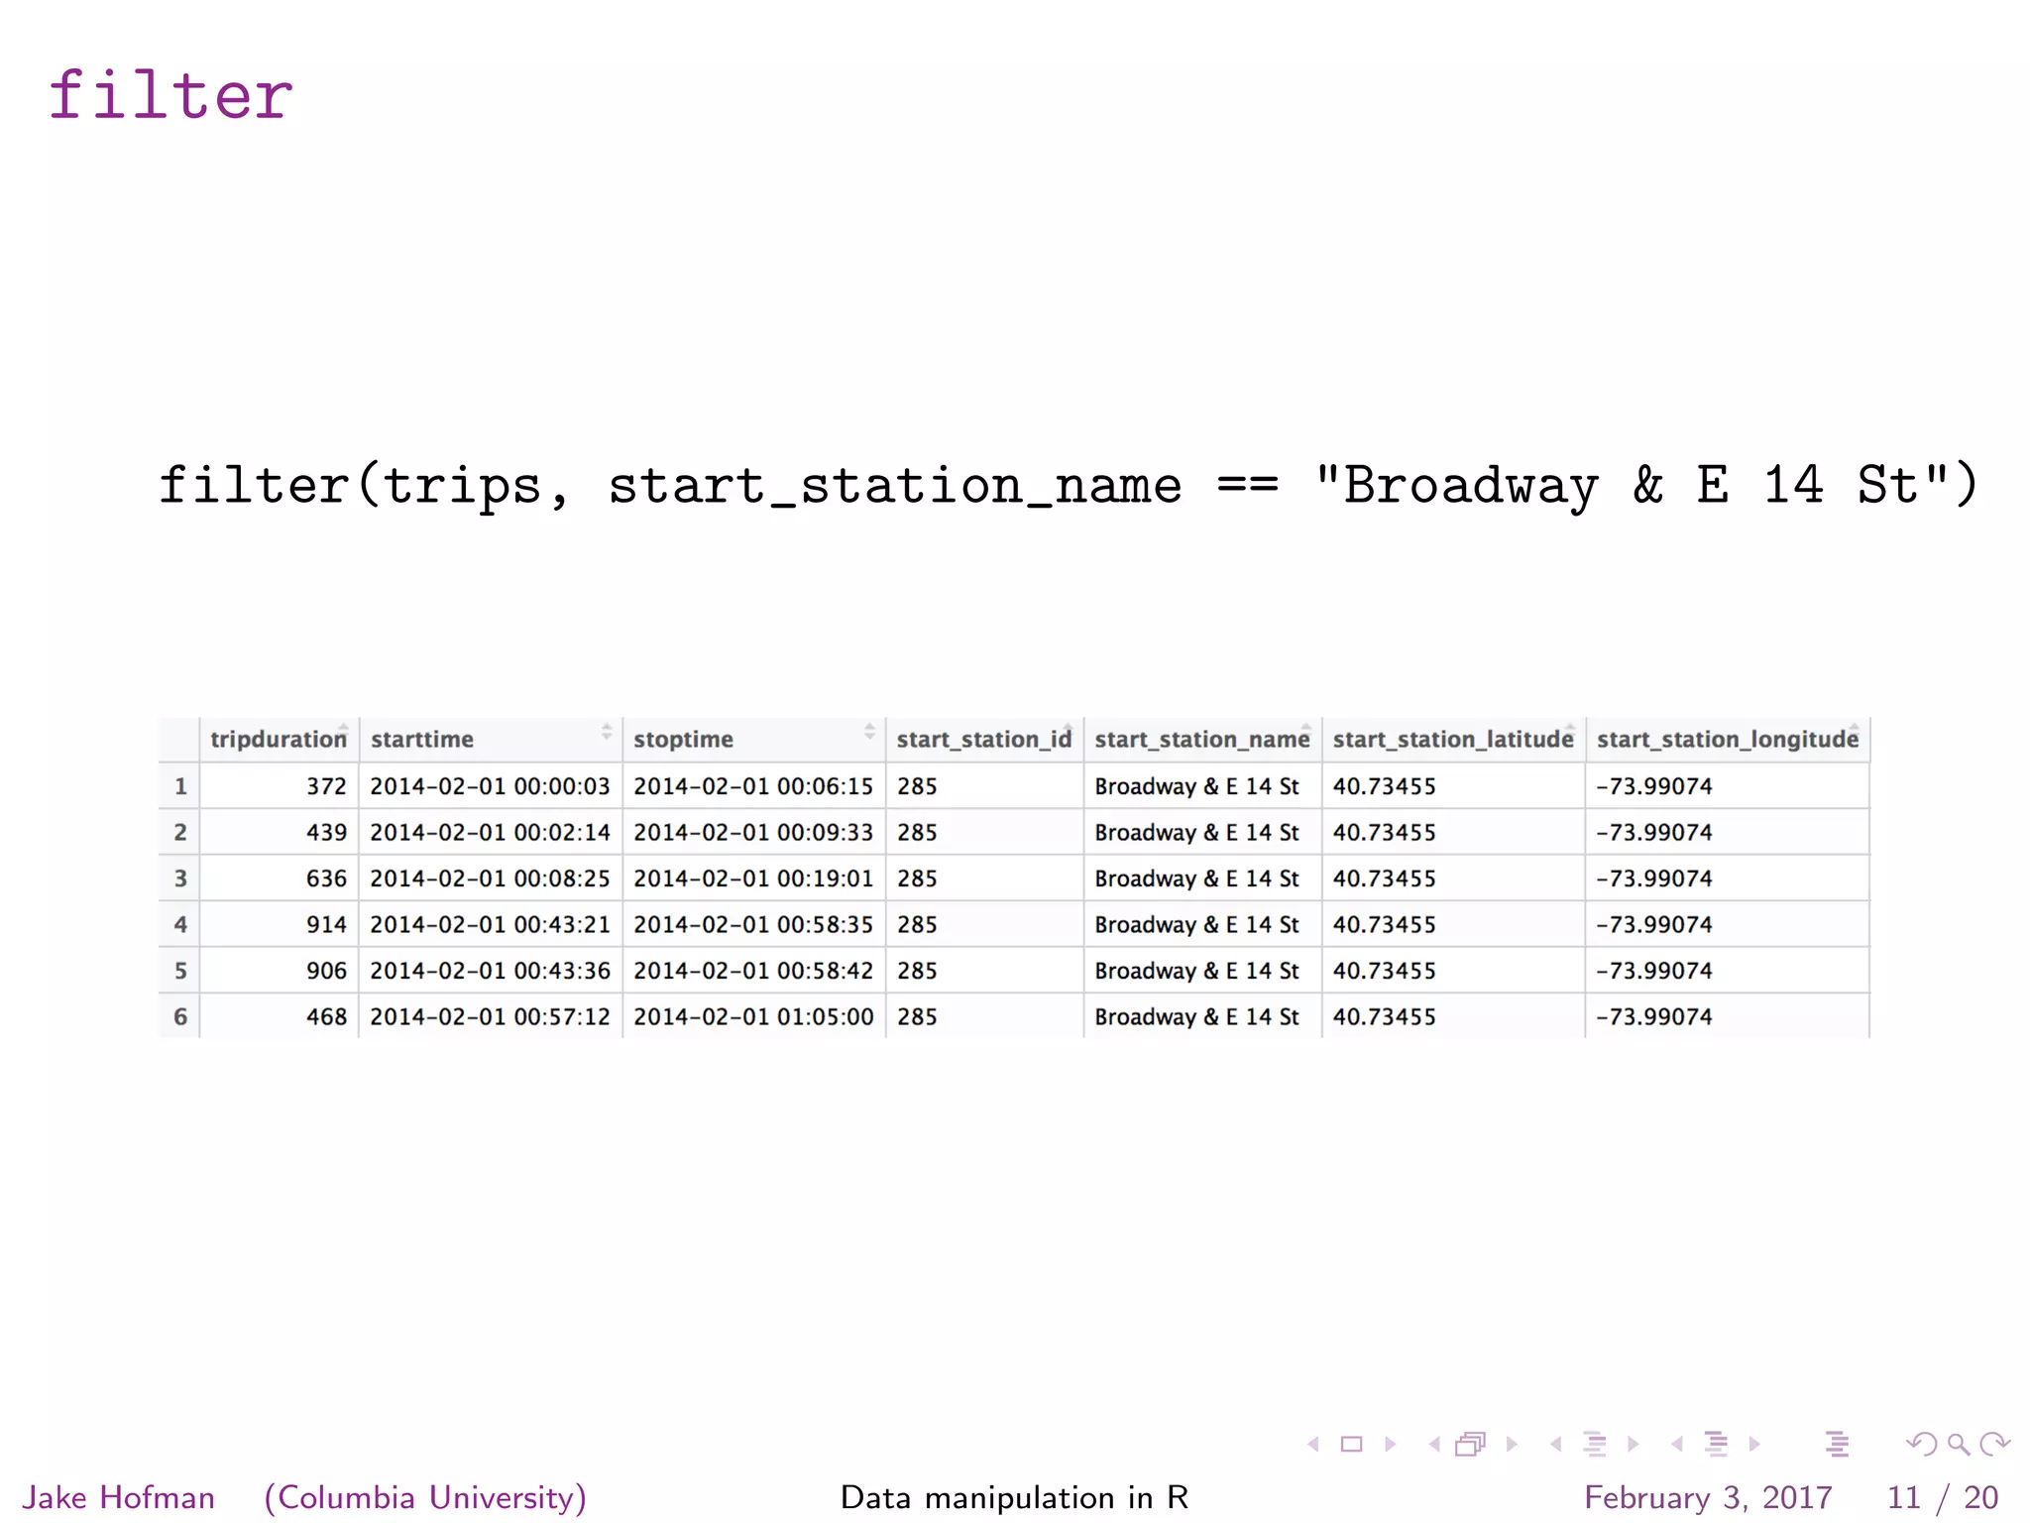Select row number 6 in table
This screenshot has width=2030, height=1523.
point(179,1016)
